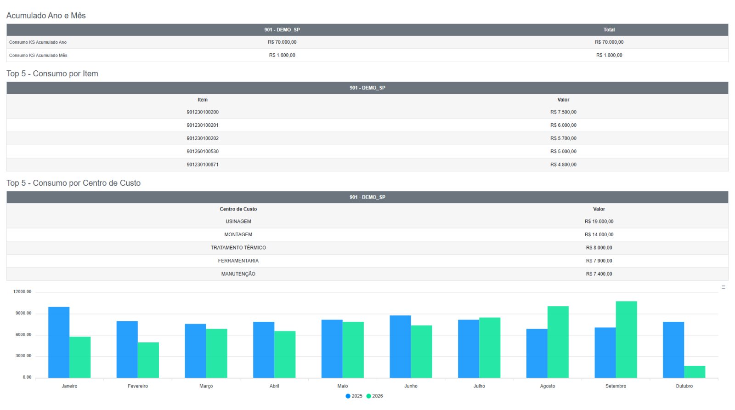Click the 'Acumulado Ano e Mês' heading
The height and width of the screenshot is (410, 735).
[x=46, y=16]
